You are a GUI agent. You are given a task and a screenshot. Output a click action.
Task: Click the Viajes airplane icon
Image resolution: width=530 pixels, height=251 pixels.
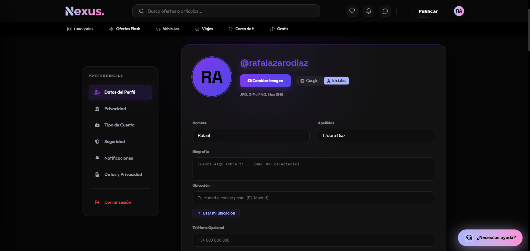click(x=197, y=29)
